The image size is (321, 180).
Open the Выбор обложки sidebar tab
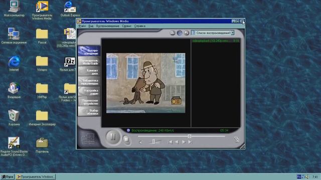pos(89,111)
